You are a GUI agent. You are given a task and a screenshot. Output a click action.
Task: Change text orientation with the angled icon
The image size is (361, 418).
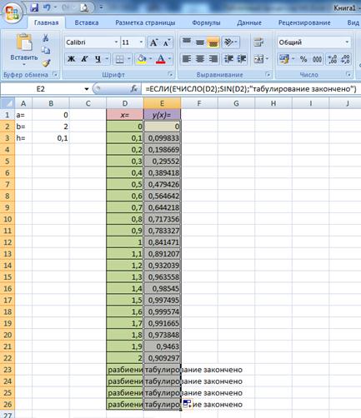click(x=228, y=42)
